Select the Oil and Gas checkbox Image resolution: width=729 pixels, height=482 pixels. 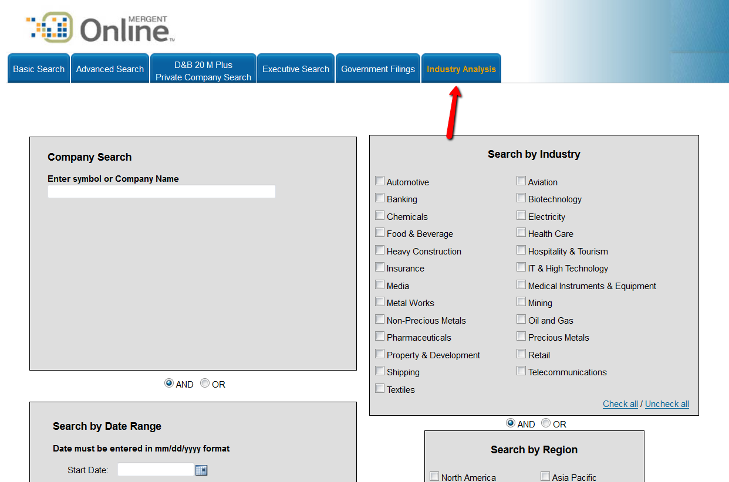coord(521,319)
